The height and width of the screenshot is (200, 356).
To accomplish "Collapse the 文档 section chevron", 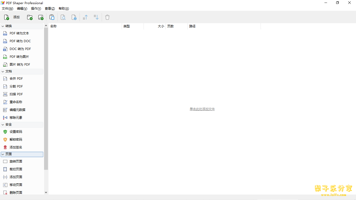I will [x=3, y=71].
